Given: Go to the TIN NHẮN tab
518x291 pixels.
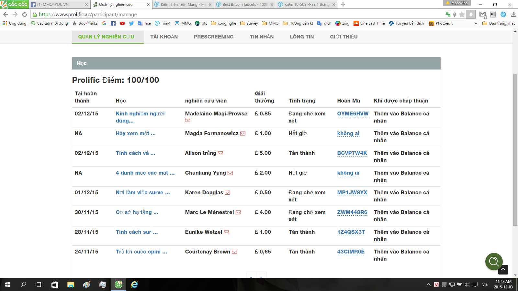Looking at the screenshot, I should tap(262, 37).
